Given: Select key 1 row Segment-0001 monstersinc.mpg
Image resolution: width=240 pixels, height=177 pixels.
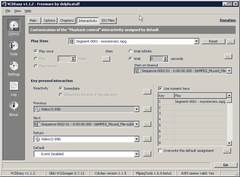Looking at the screenshot, I should [x=192, y=102].
